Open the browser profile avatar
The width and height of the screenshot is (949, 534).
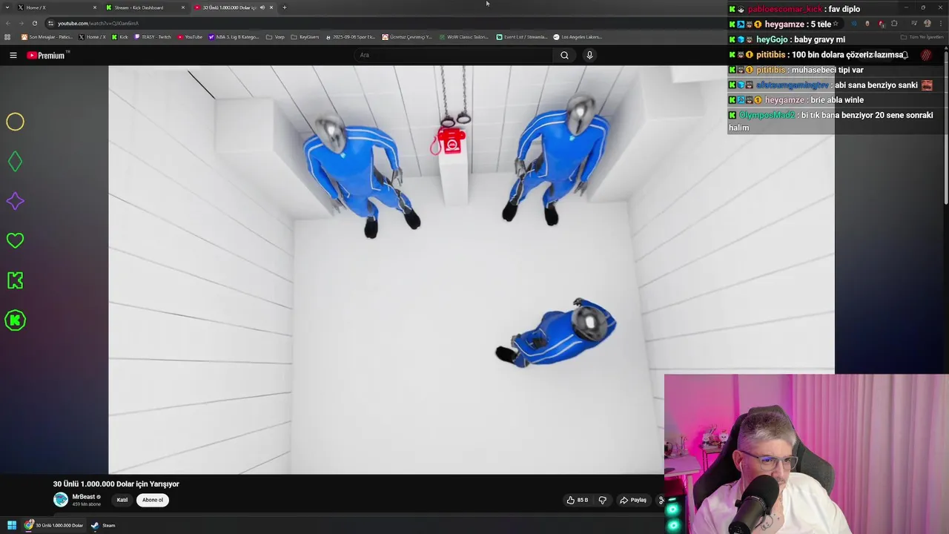[x=927, y=23]
